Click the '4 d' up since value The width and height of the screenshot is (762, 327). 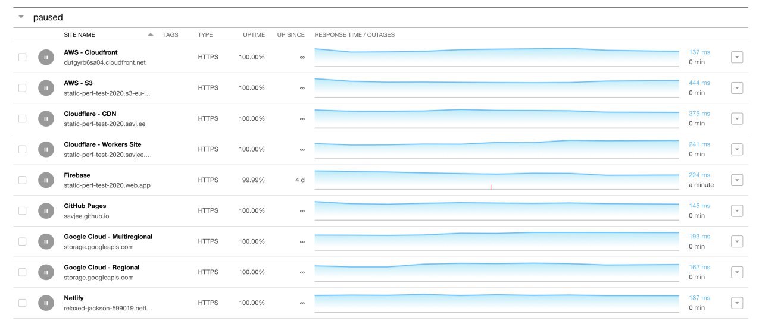[300, 180]
